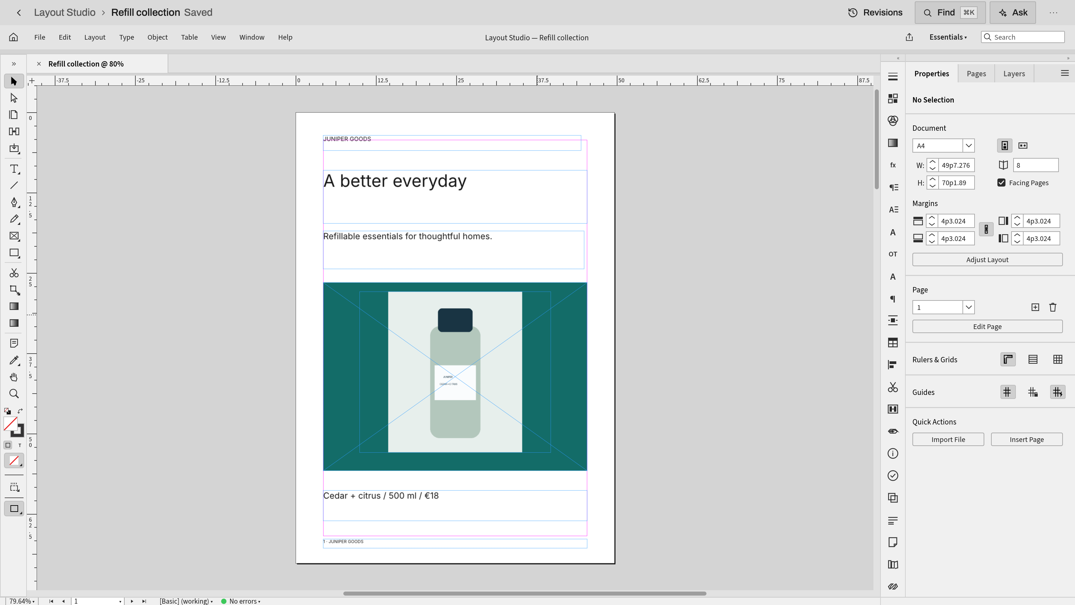Image resolution: width=1075 pixels, height=605 pixels.
Task: Select portrait page orientation
Action: 1005,145
